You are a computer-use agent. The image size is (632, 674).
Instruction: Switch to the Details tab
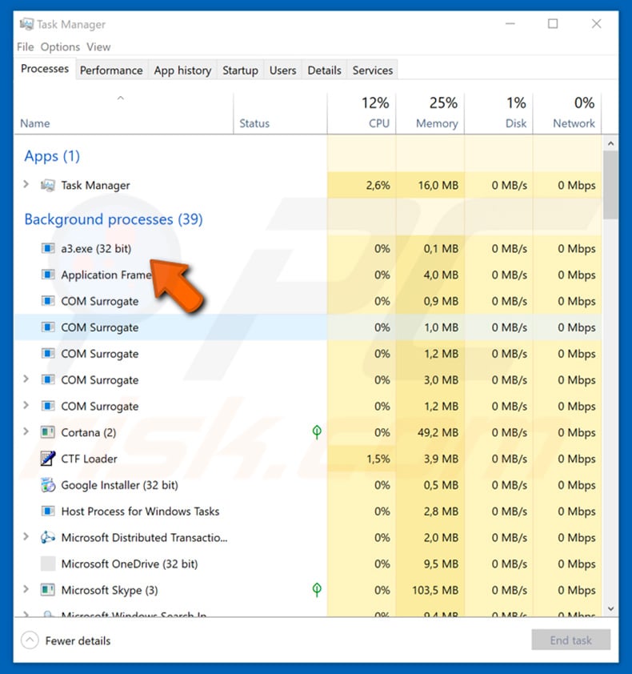[324, 70]
